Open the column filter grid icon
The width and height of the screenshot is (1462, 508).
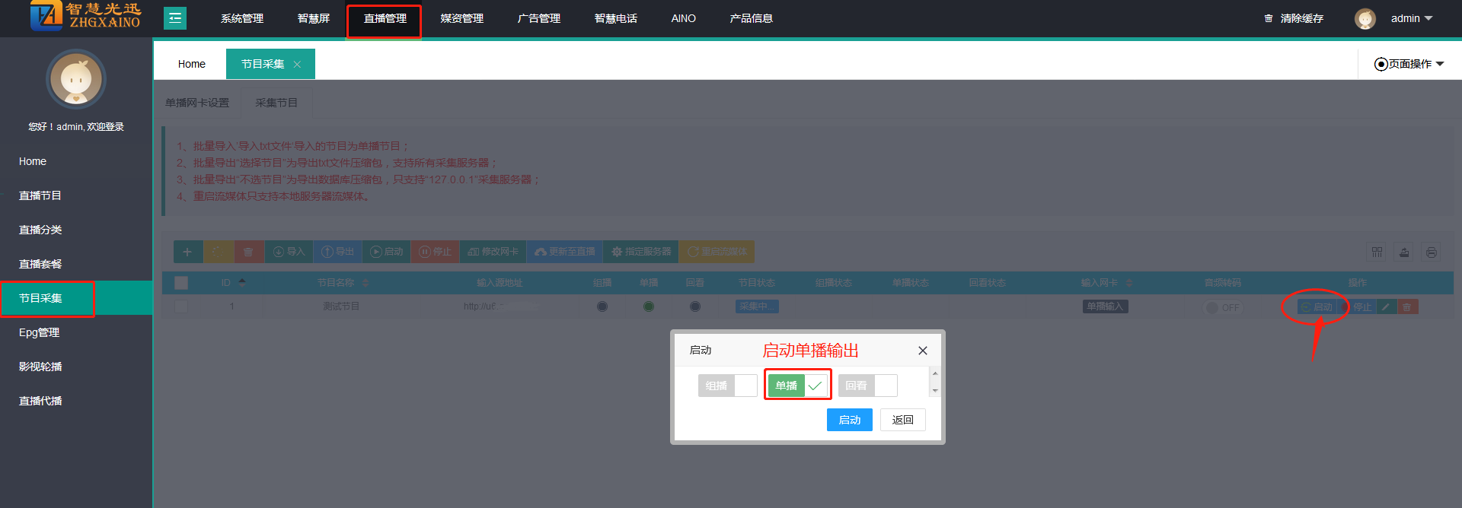pyautogui.click(x=1377, y=252)
